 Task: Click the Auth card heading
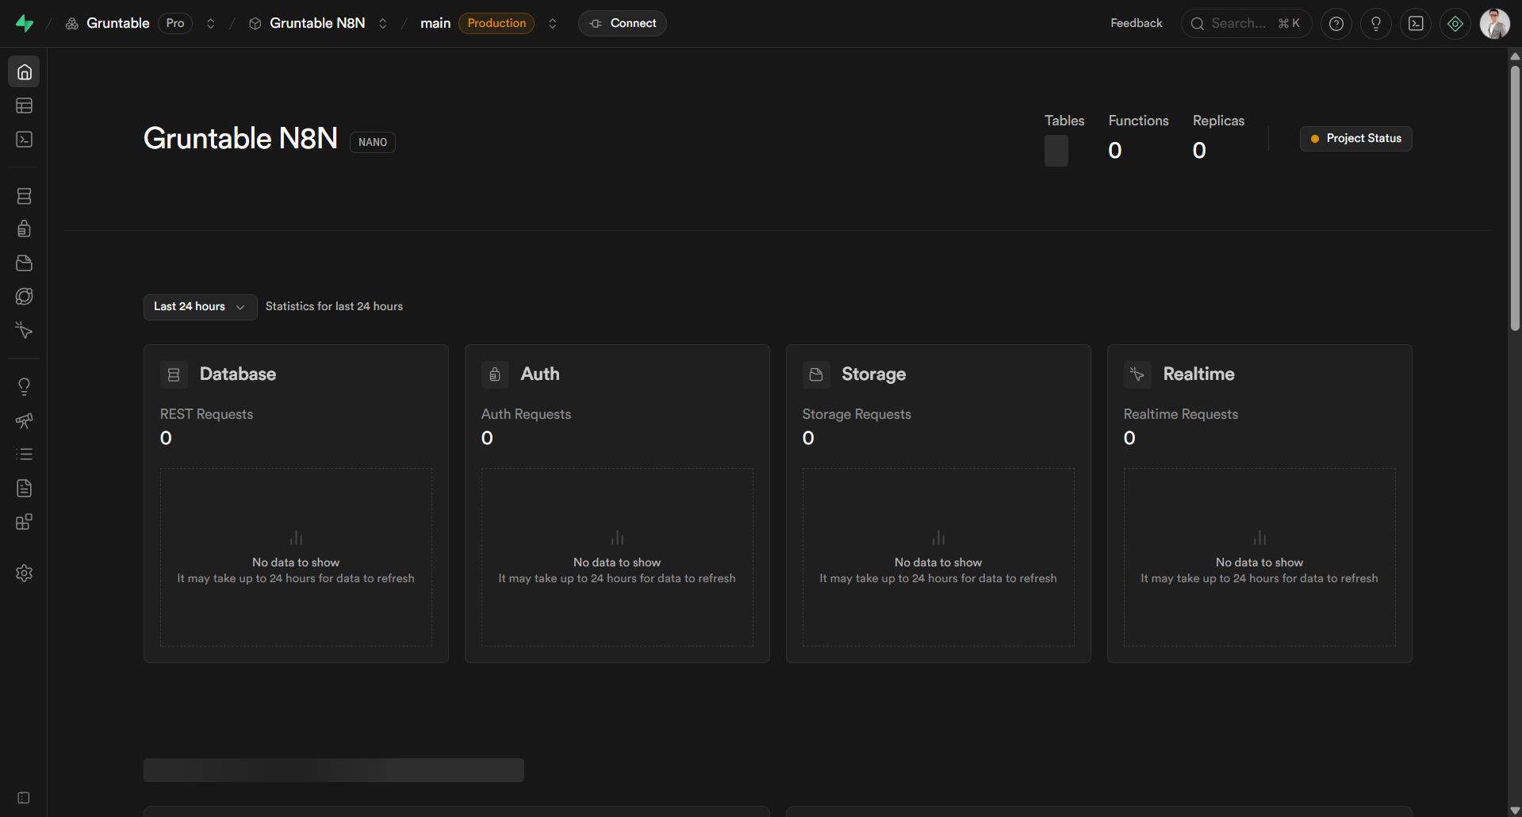point(540,374)
